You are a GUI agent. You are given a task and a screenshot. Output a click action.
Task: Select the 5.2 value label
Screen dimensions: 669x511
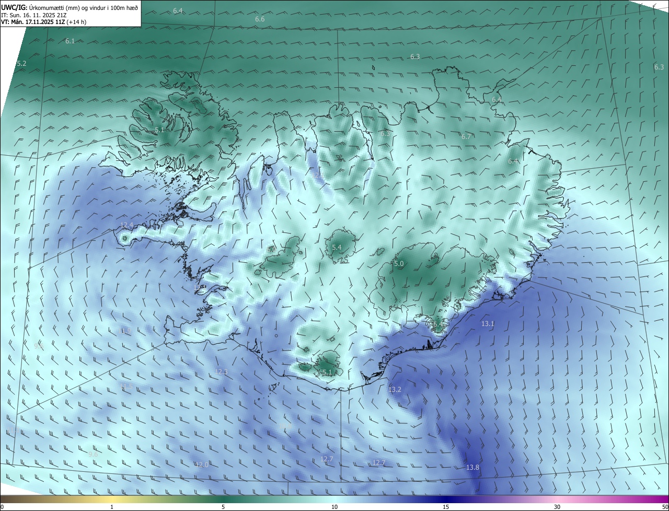pos(21,64)
